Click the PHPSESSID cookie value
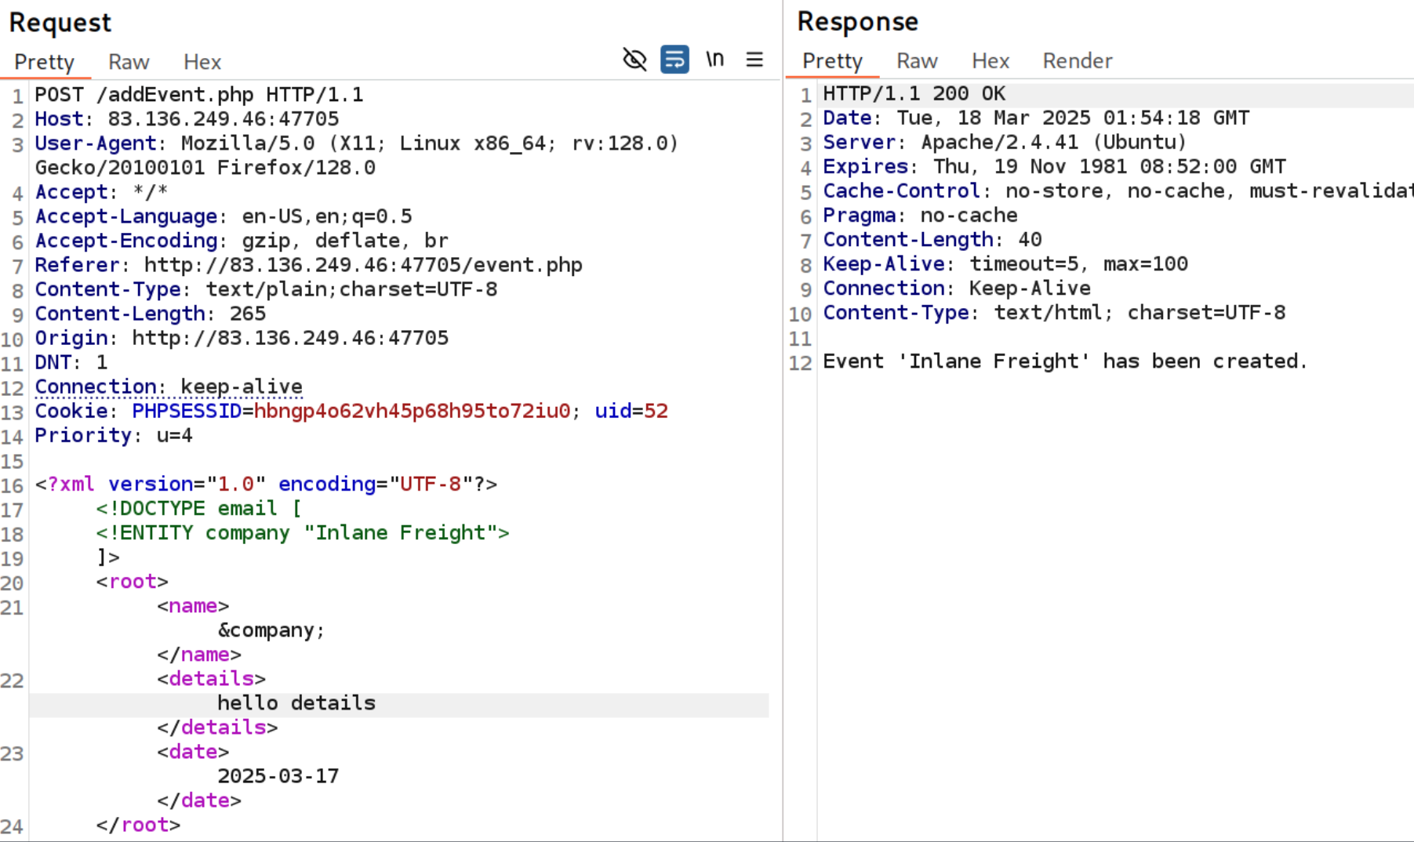Image resolution: width=1414 pixels, height=842 pixels. click(412, 411)
